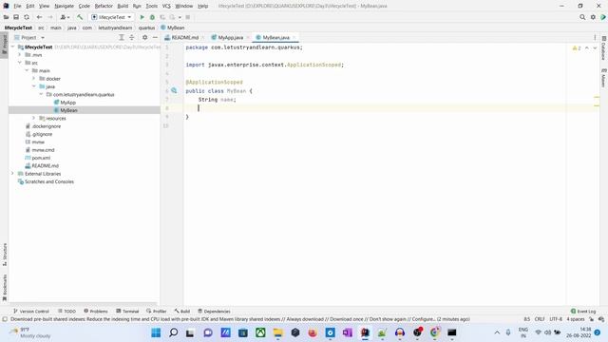Open the Dependencies tool window
The width and height of the screenshot is (608, 342).
pyautogui.click(x=214, y=311)
